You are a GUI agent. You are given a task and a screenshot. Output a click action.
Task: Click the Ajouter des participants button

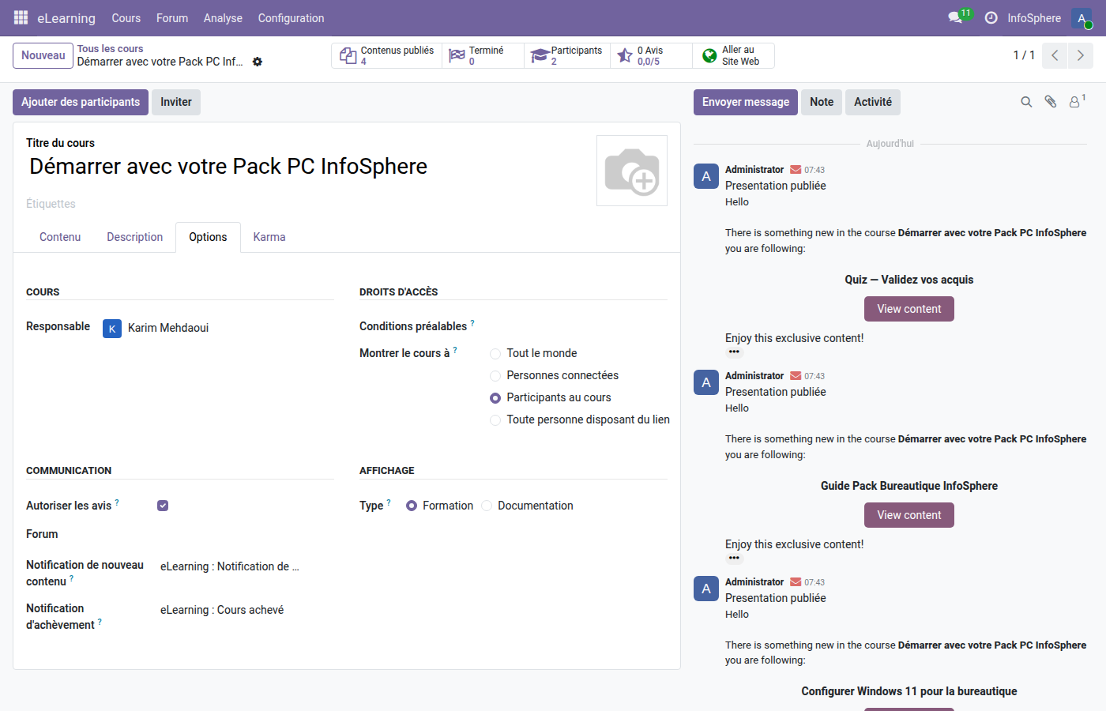80,102
